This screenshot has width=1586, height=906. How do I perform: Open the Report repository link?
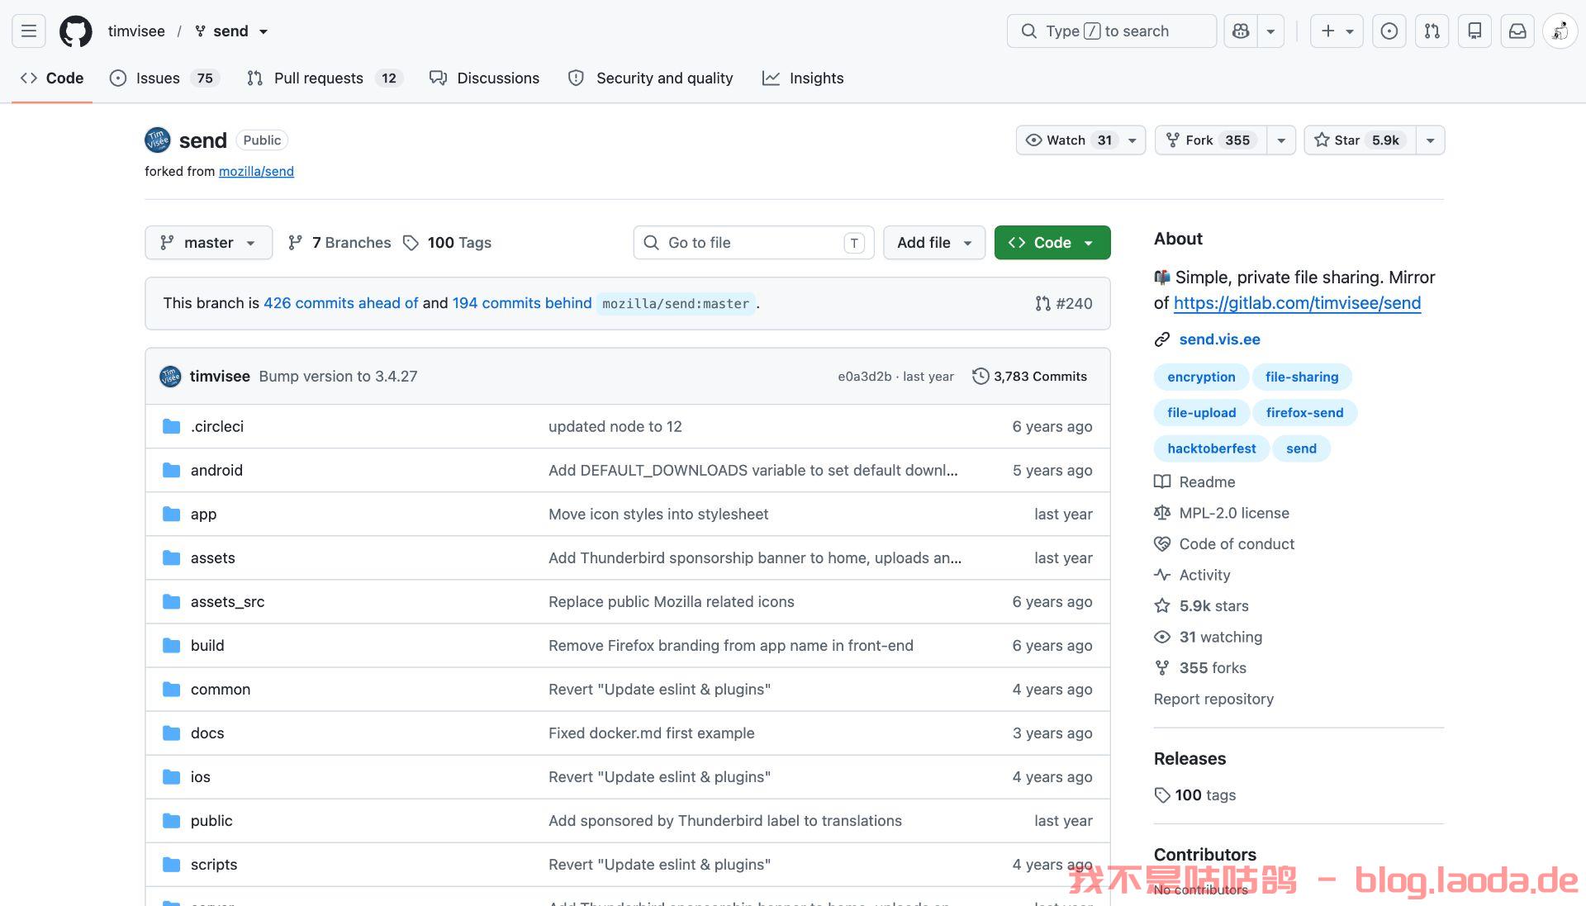pyautogui.click(x=1213, y=700)
